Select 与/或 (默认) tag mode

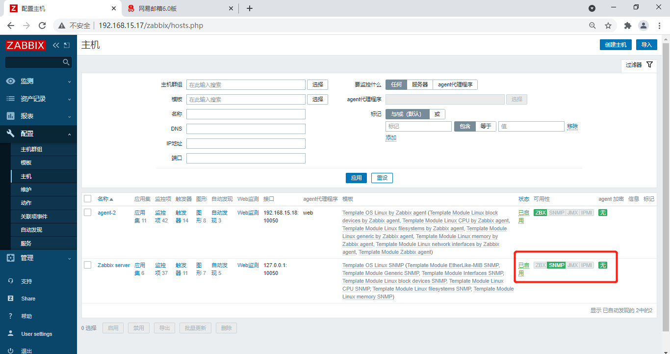click(407, 114)
